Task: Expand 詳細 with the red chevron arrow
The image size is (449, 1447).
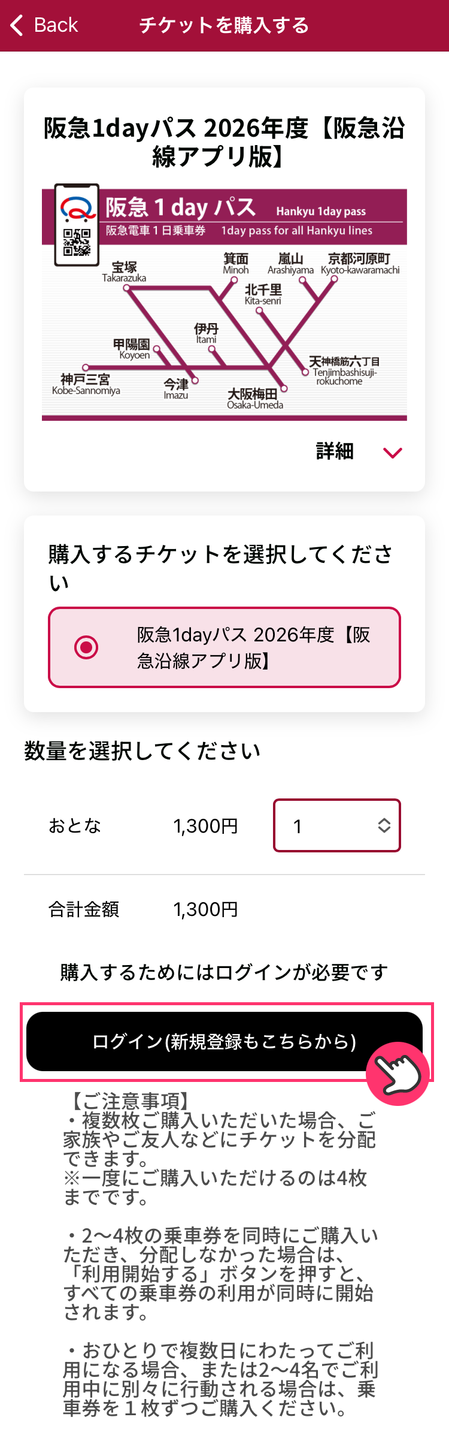Action: click(x=393, y=453)
